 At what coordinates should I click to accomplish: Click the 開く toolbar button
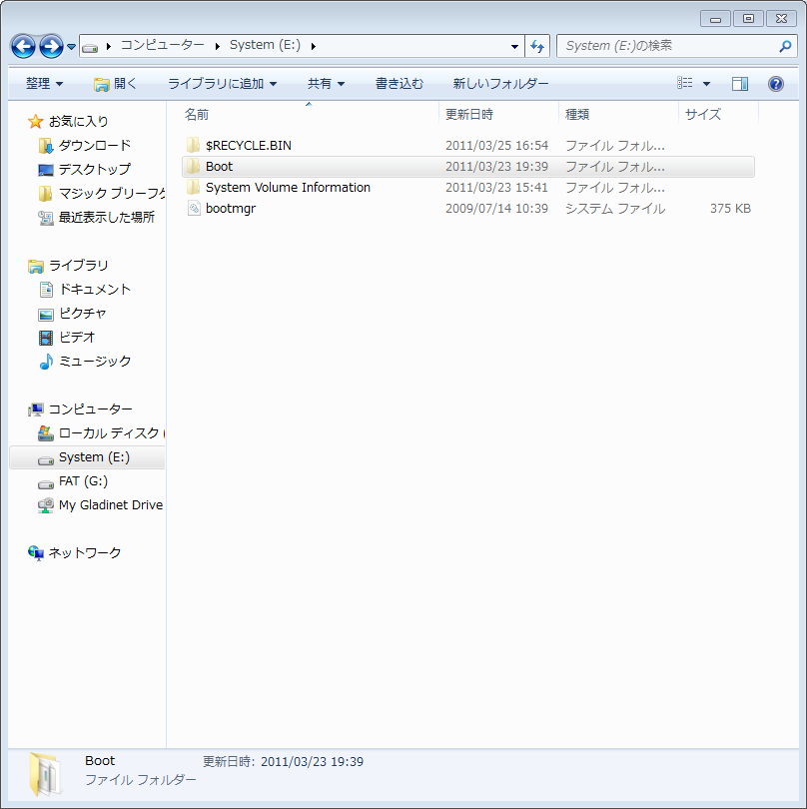115,84
